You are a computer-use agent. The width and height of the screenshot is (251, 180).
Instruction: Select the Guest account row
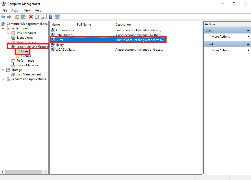(108, 40)
